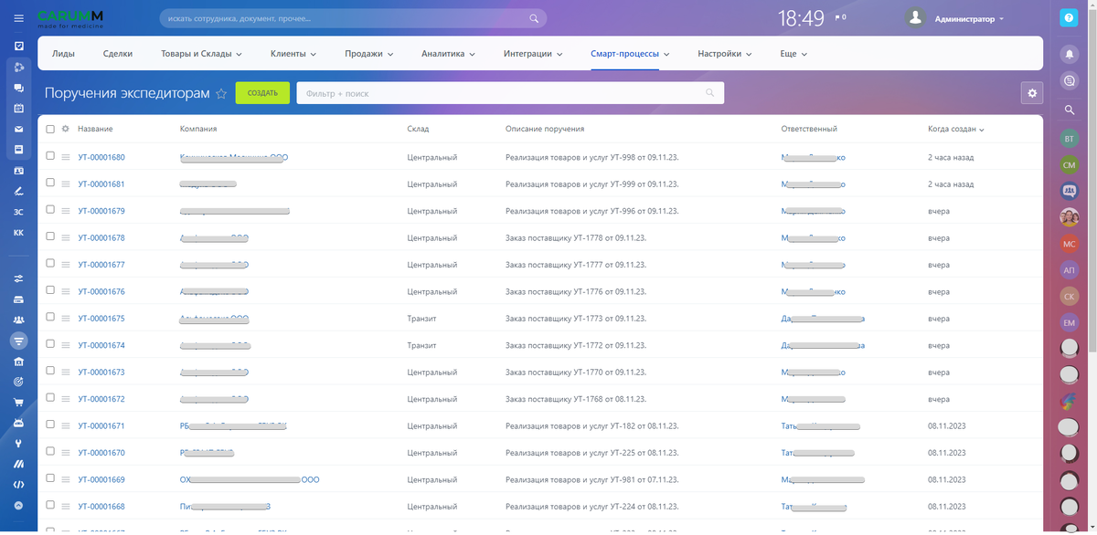1097x535 pixels.
Task: Expand the Настройки dropdown menu
Action: 725,54
